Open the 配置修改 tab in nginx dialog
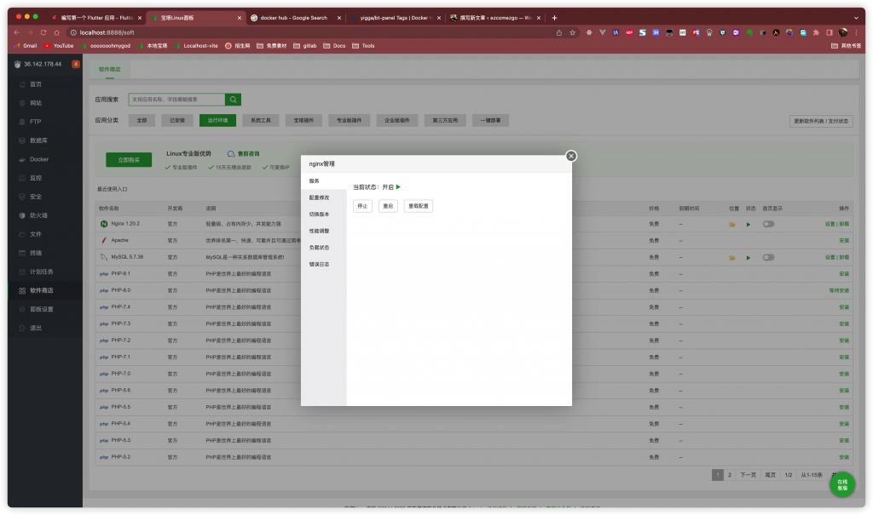Viewport: 873px width, 515px height. (x=320, y=197)
